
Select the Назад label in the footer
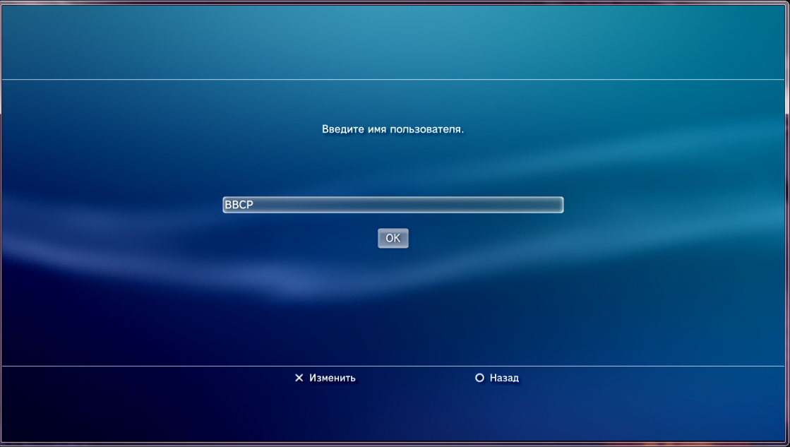click(x=504, y=379)
